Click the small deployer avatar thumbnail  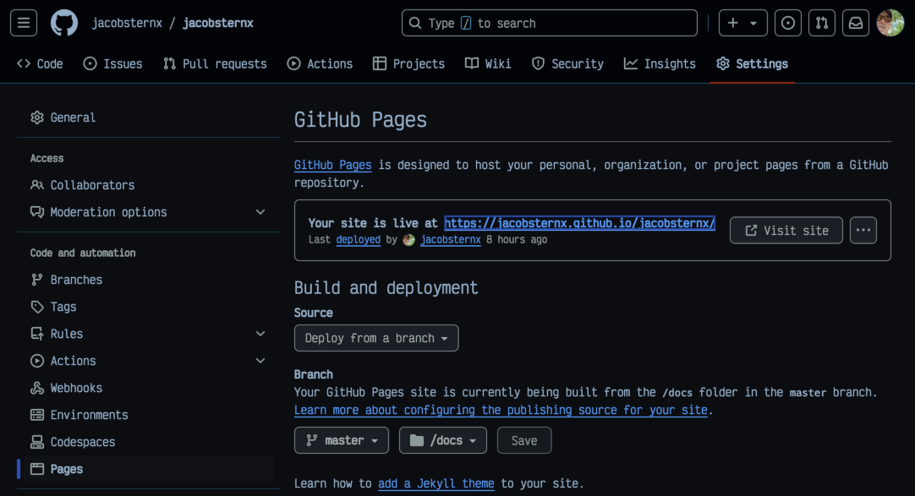click(409, 239)
